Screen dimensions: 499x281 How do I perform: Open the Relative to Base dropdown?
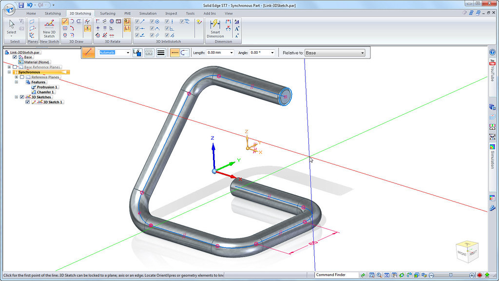pyautogui.click(x=334, y=53)
